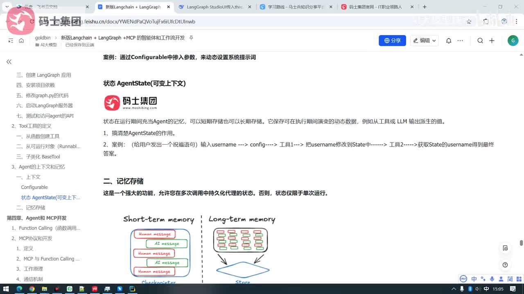Close the 码士集团官网 tab
The width and height of the screenshot is (524, 294).
pos(411,7)
